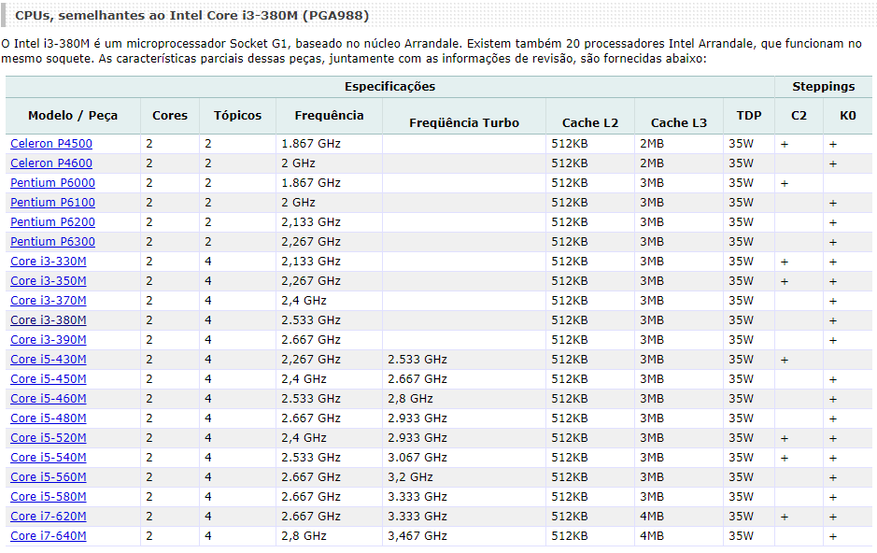Open the Core i7-640M link
Image resolution: width=877 pixels, height=553 pixels.
click(49, 535)
